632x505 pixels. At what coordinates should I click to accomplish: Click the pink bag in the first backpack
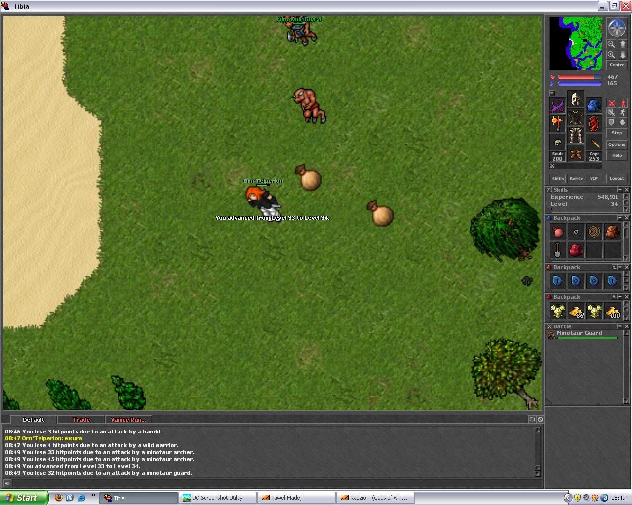(x=557, y=232)
